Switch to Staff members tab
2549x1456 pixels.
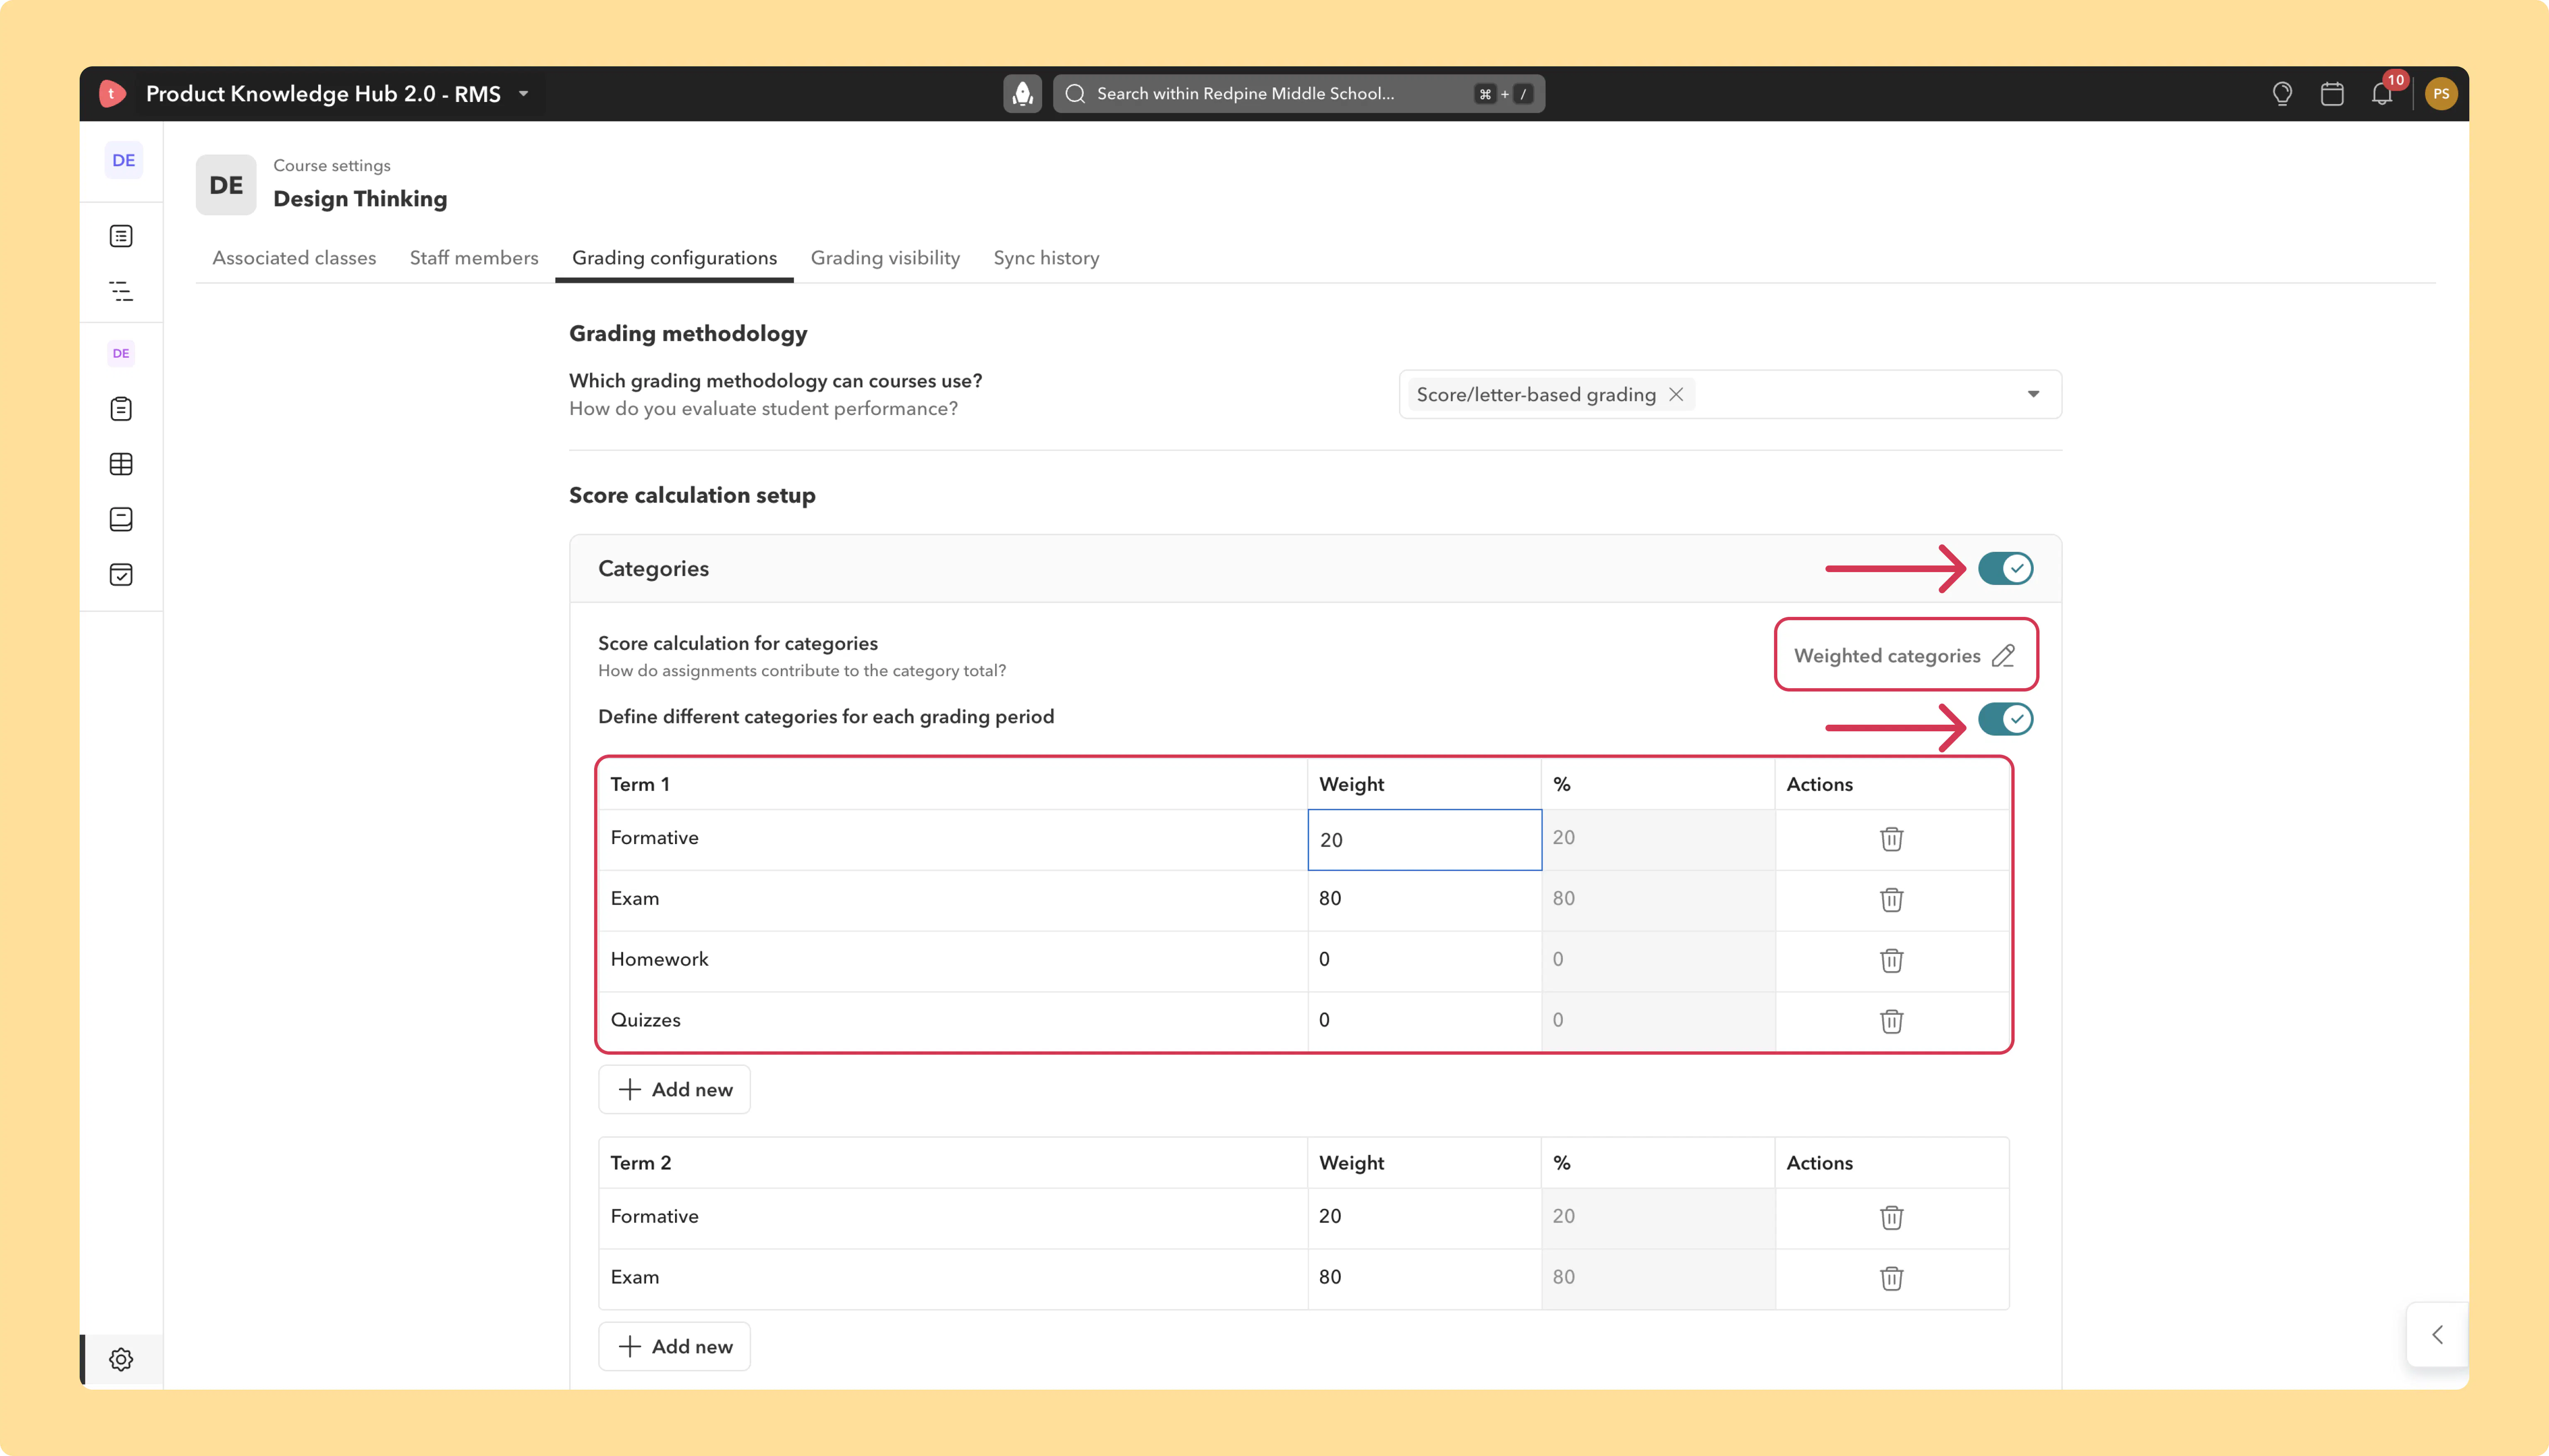pyautogui.click(x=474, y=258)
